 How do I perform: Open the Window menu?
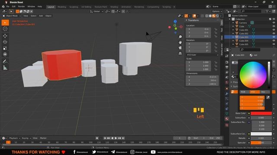[x=31, y=6]
